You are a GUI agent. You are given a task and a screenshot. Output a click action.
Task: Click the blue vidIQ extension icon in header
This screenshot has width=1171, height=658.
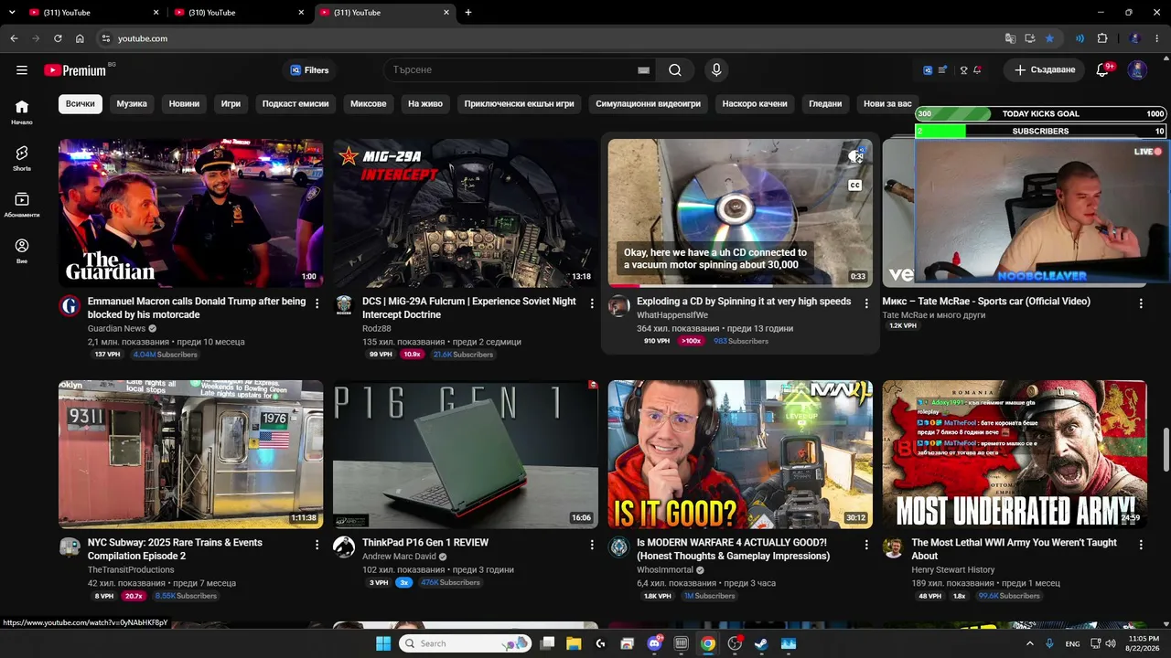click(x=927, y=70)
